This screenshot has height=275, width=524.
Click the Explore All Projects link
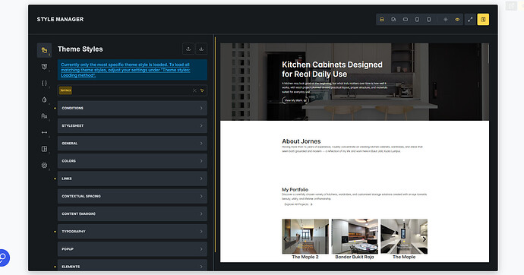coord(298,204)
